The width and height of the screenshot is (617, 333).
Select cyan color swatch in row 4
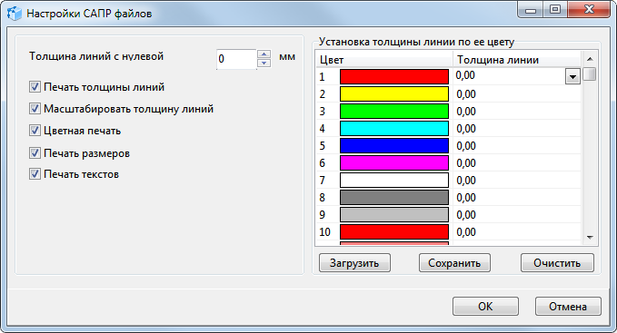click(393, 129)
